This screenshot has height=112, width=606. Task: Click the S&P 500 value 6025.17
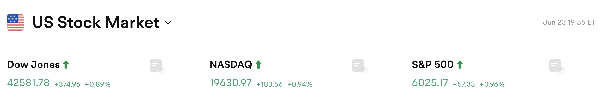point(430,83)
